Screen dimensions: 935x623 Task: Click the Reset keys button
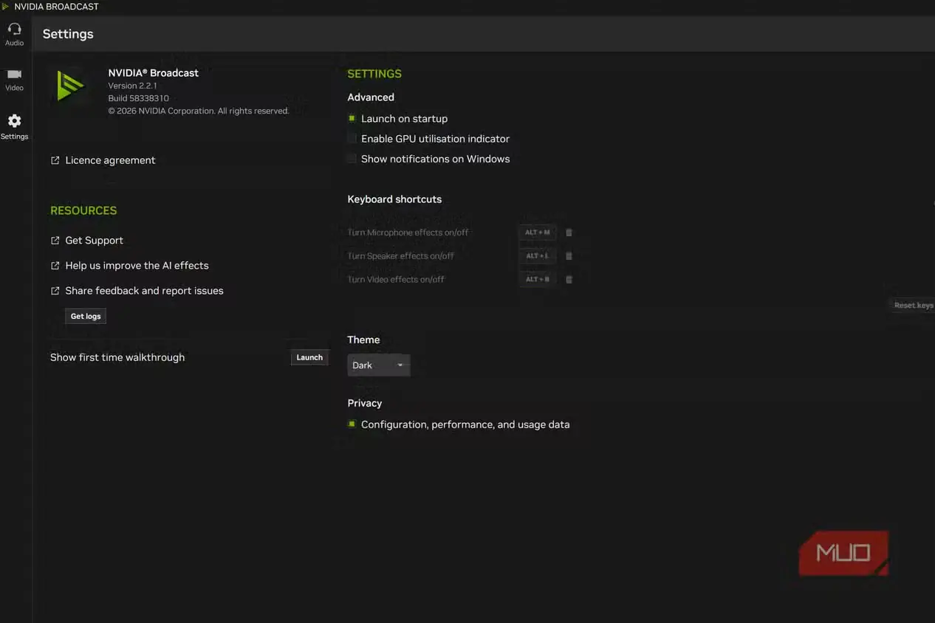coord(914,305)
